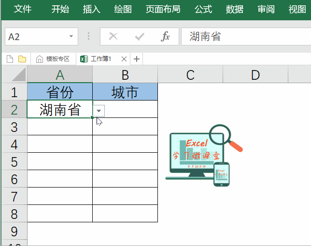The height and width of the screenshot is (246, 311).
Task: Switch to the 插入 ribbon tab
Action: pyautogui.click(x=91, y=9)
